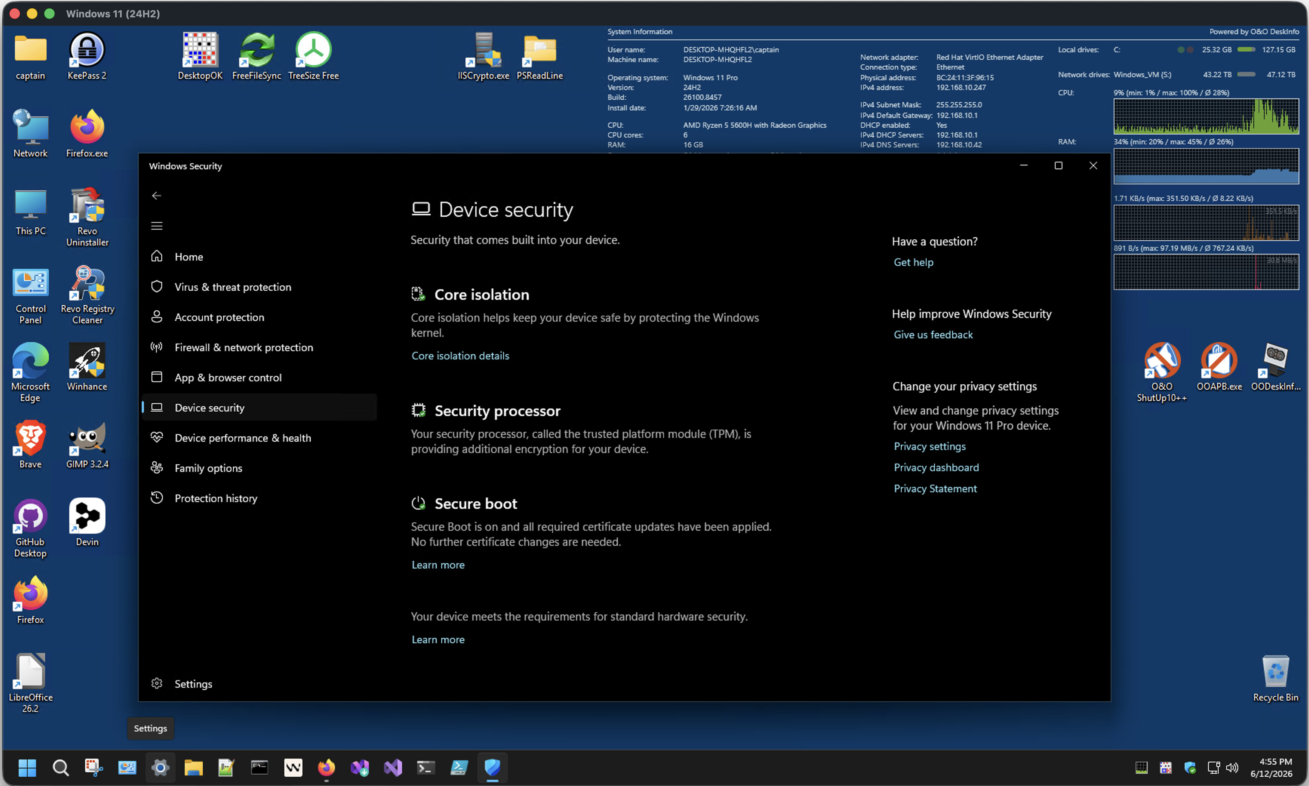Open File Explorer from the taskbar
This screenshot has height=786, width=1309.
pyautogui.click(x=193, y=768)
